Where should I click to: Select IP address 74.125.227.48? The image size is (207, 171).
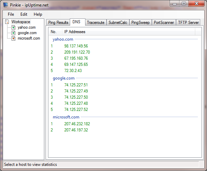click(x=76, y=103)
